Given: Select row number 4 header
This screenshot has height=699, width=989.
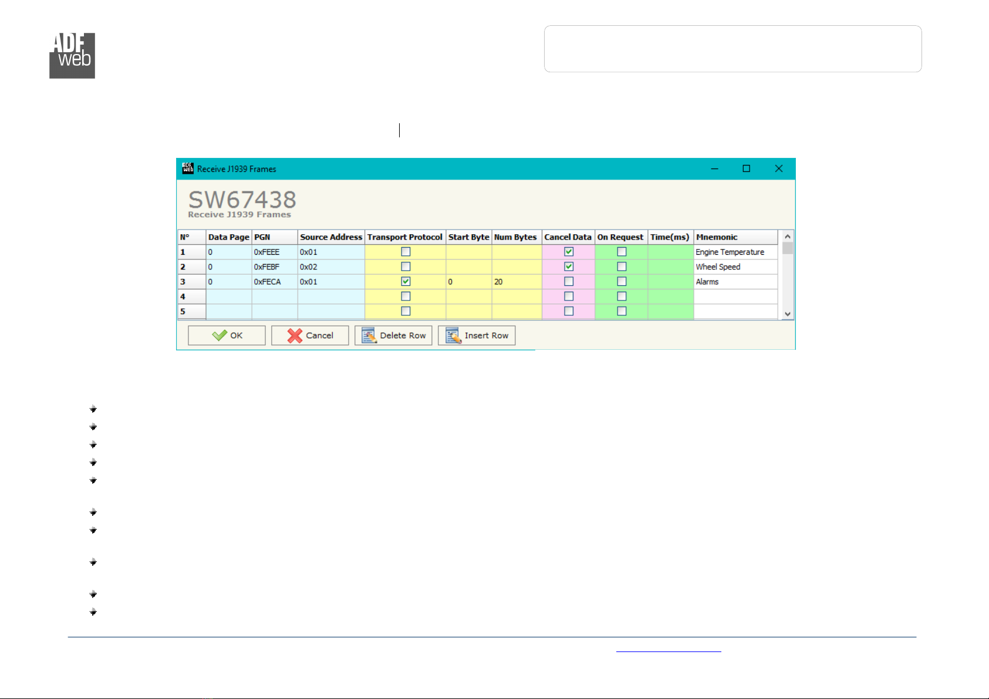Looking at the screenshot, I should pyautogui.click(x=191, y=296).
